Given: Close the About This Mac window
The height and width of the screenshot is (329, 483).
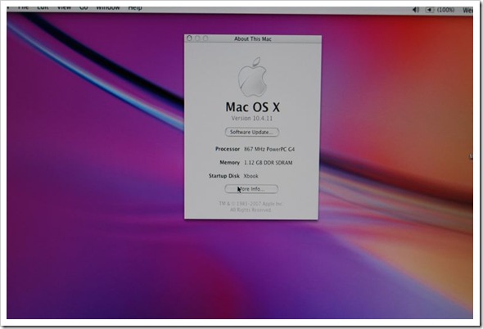Looking at the screenshot, I should tap(189, 38).
